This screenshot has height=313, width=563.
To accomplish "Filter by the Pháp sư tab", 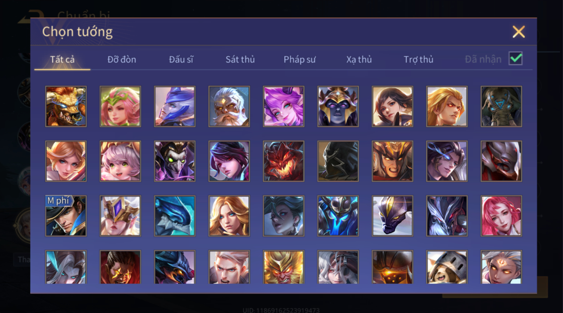I will 299,59.
